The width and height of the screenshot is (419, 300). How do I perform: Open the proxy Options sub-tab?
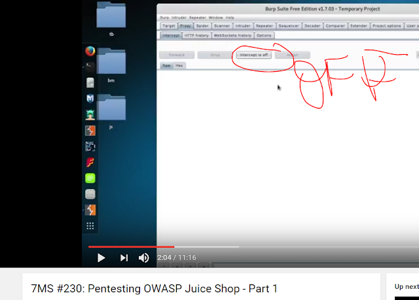pos(264,35)
